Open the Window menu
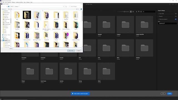178x100 pixels. [x=28, y=2]
